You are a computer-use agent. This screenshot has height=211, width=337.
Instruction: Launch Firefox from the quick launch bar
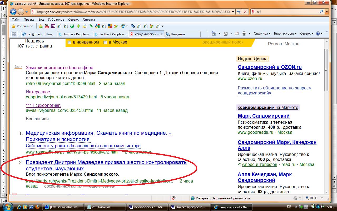pos(37,207)
